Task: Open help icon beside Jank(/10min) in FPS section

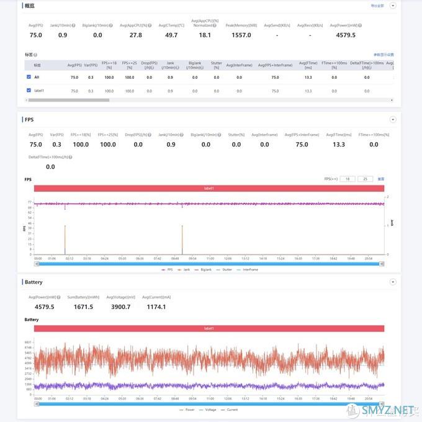Action: point(182,135)
